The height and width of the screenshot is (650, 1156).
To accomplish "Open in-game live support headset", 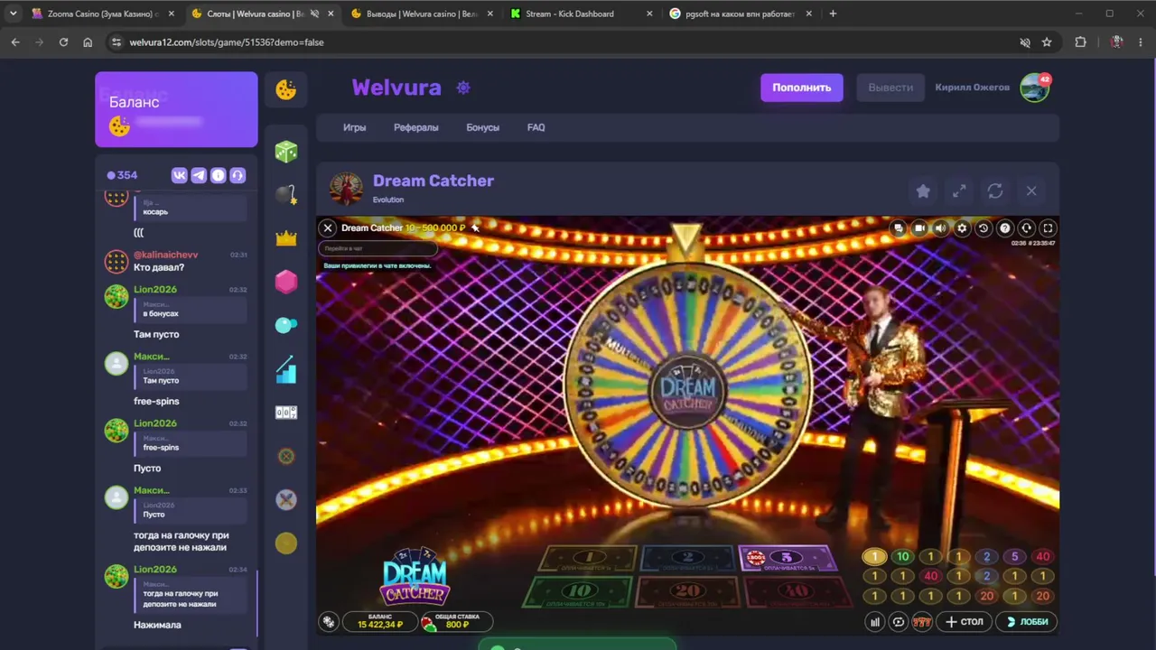I will [1026, 228].
